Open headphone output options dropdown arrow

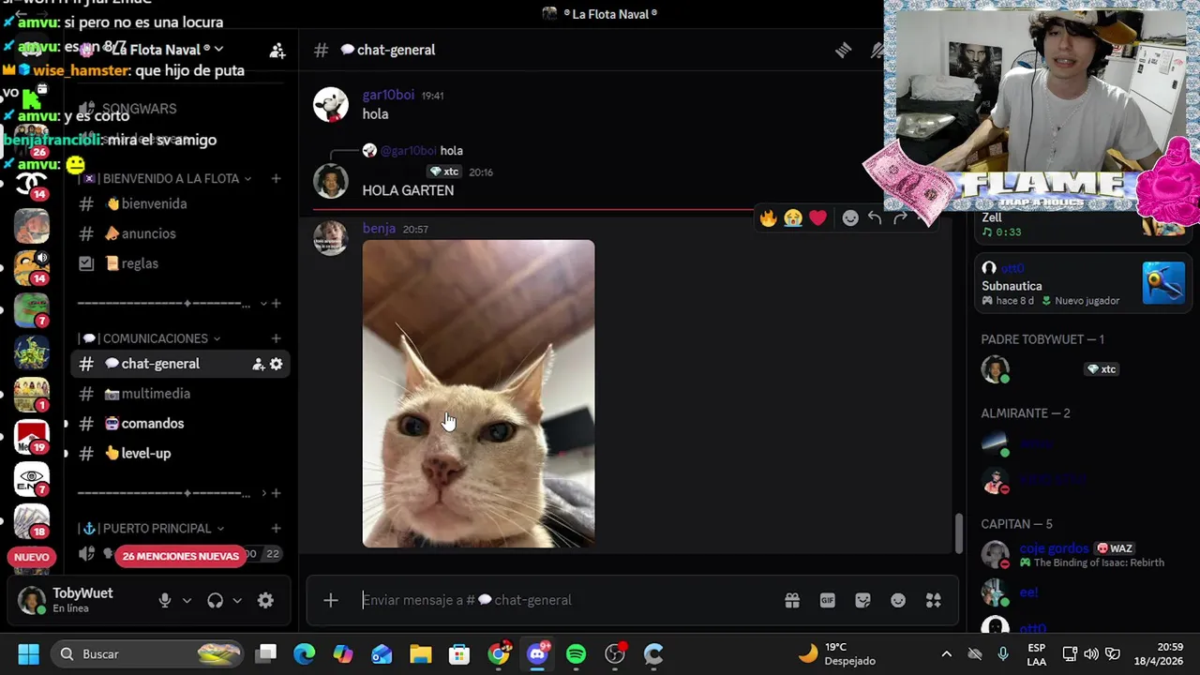coord(237,601)
